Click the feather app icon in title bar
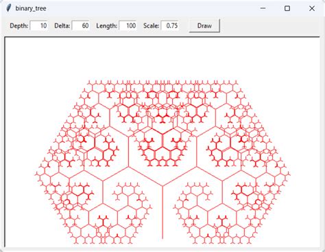325x252 pixels. [9, 8]
